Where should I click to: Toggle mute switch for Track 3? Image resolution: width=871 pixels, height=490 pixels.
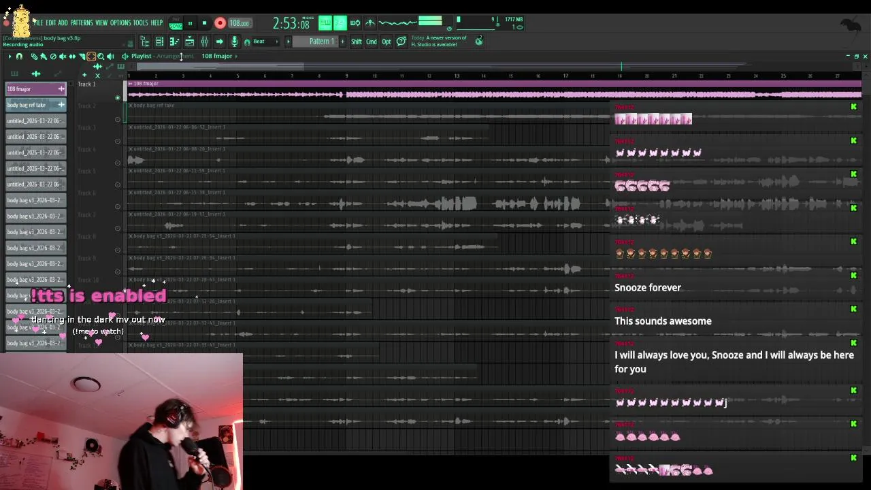[118, 142]
